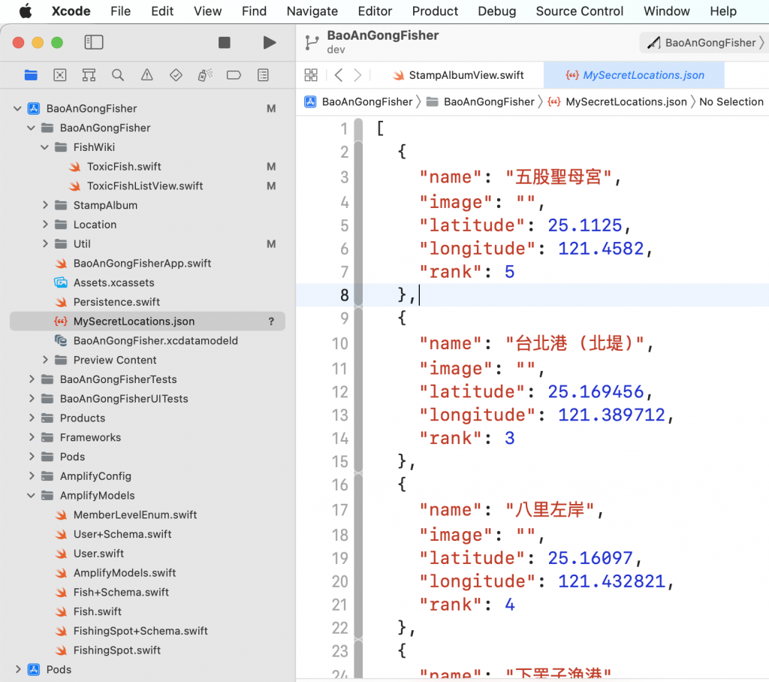The width and height of the screenshot is (769, 682).
Task: Collapse the FishWiki folder
Action: 44,147
